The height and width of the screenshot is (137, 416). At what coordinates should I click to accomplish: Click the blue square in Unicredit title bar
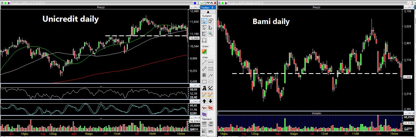[195, 3]
